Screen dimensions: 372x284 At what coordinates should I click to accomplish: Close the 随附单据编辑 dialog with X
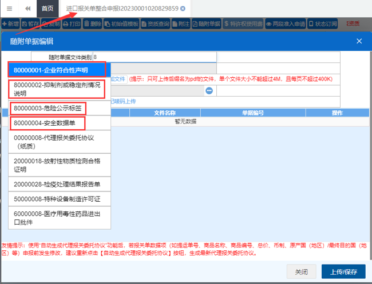coord(359,41)
